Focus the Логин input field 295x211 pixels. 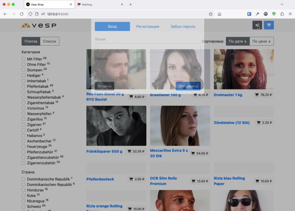[x=148, y=48]
